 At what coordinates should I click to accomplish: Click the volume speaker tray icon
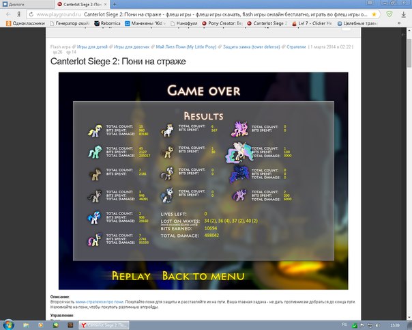378,325
